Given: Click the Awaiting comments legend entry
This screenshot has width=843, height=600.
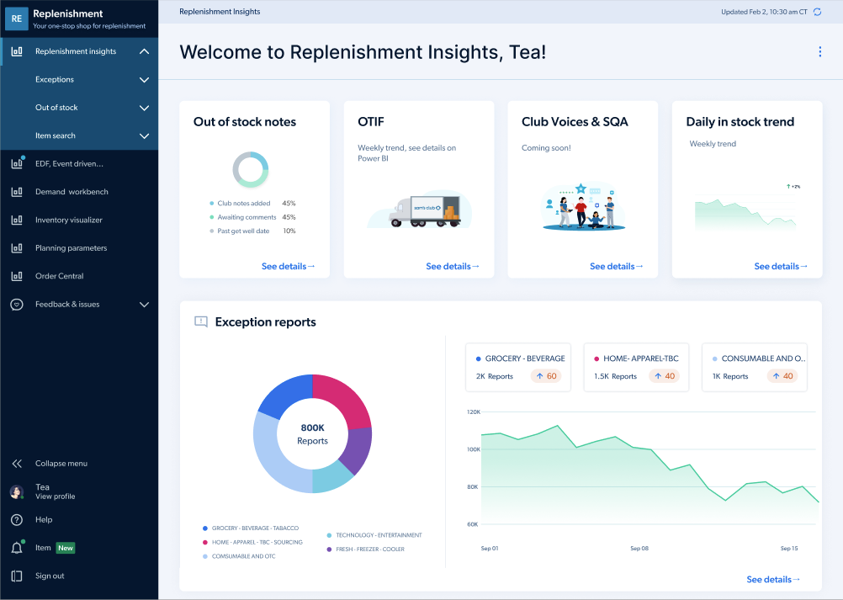Looking at the screenshot, I should coord(252,217).
